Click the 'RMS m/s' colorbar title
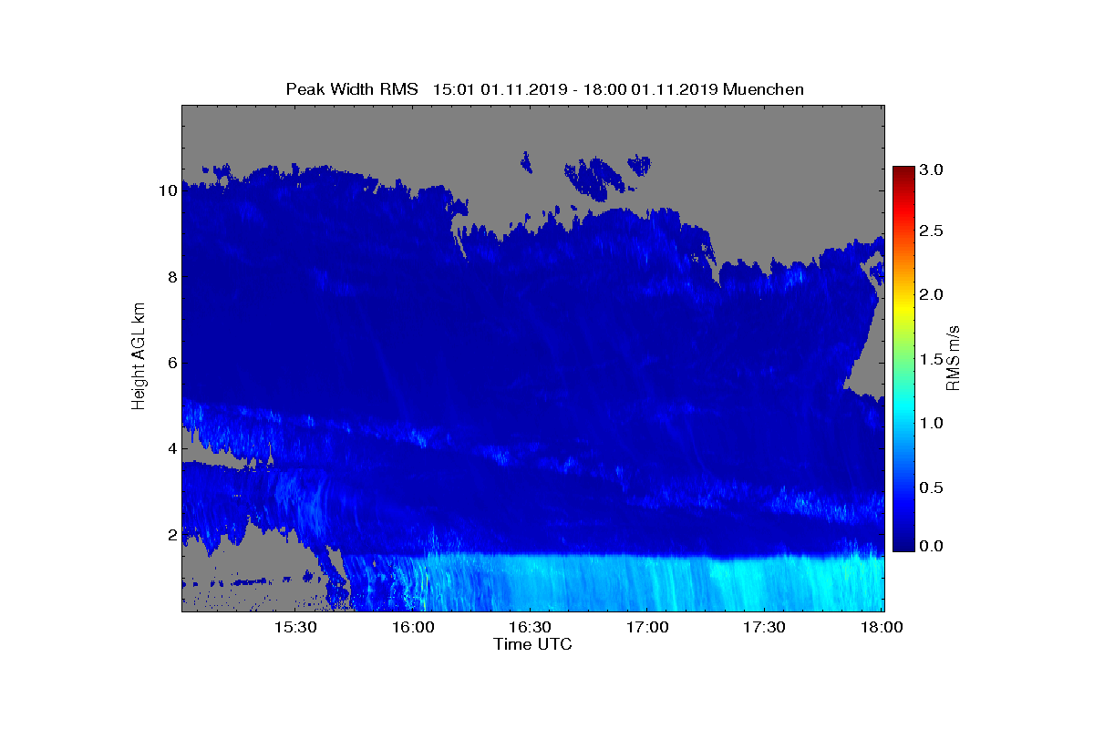Screen dimensions: 1094x729 pyautogui.click(x=955, y=357)
